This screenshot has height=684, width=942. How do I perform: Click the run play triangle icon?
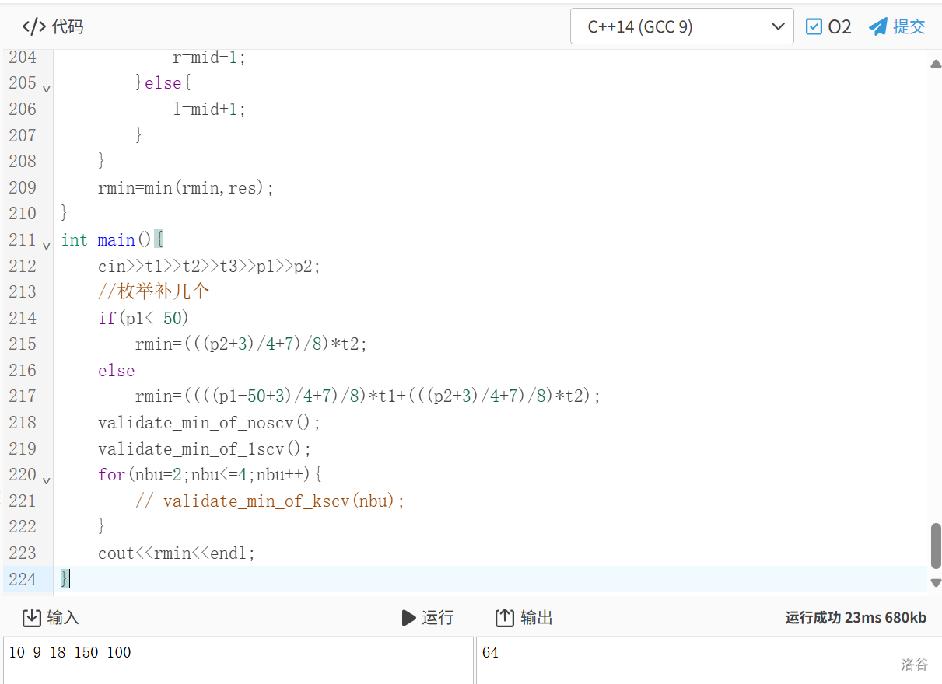pos(408,618)
